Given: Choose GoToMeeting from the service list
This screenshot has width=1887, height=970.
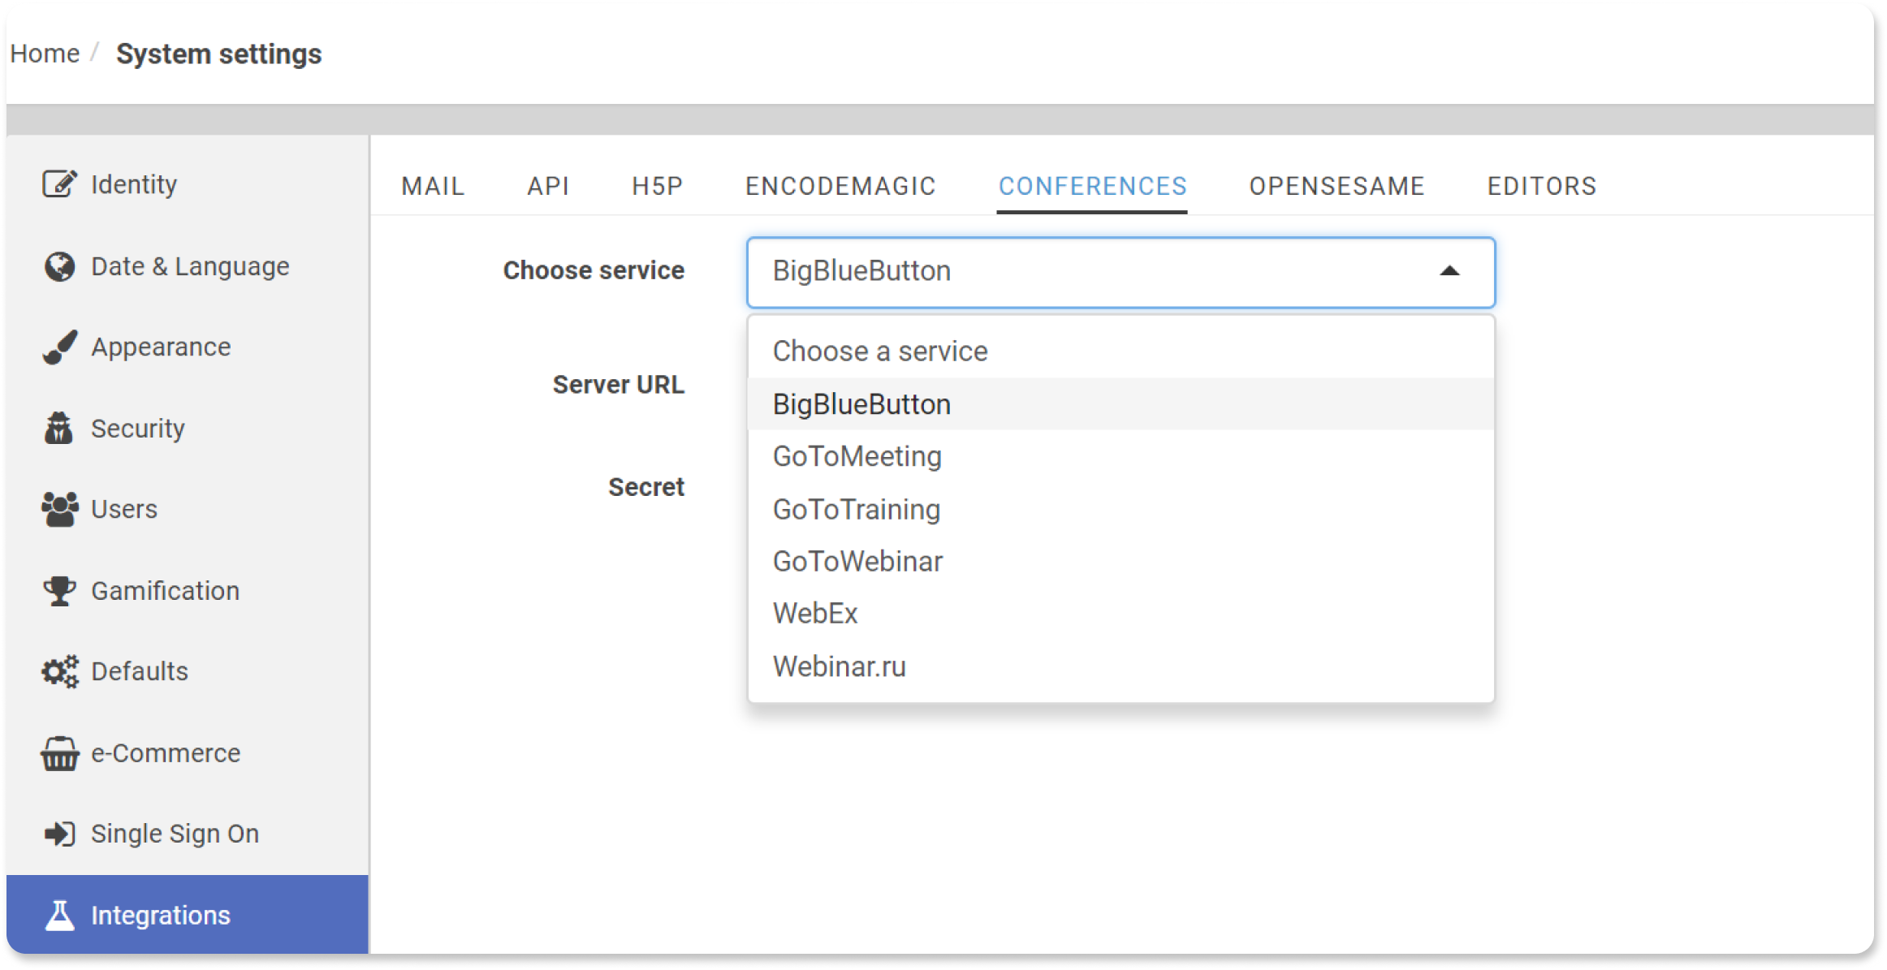Looking at the screenshot, I should (1121, 456).
